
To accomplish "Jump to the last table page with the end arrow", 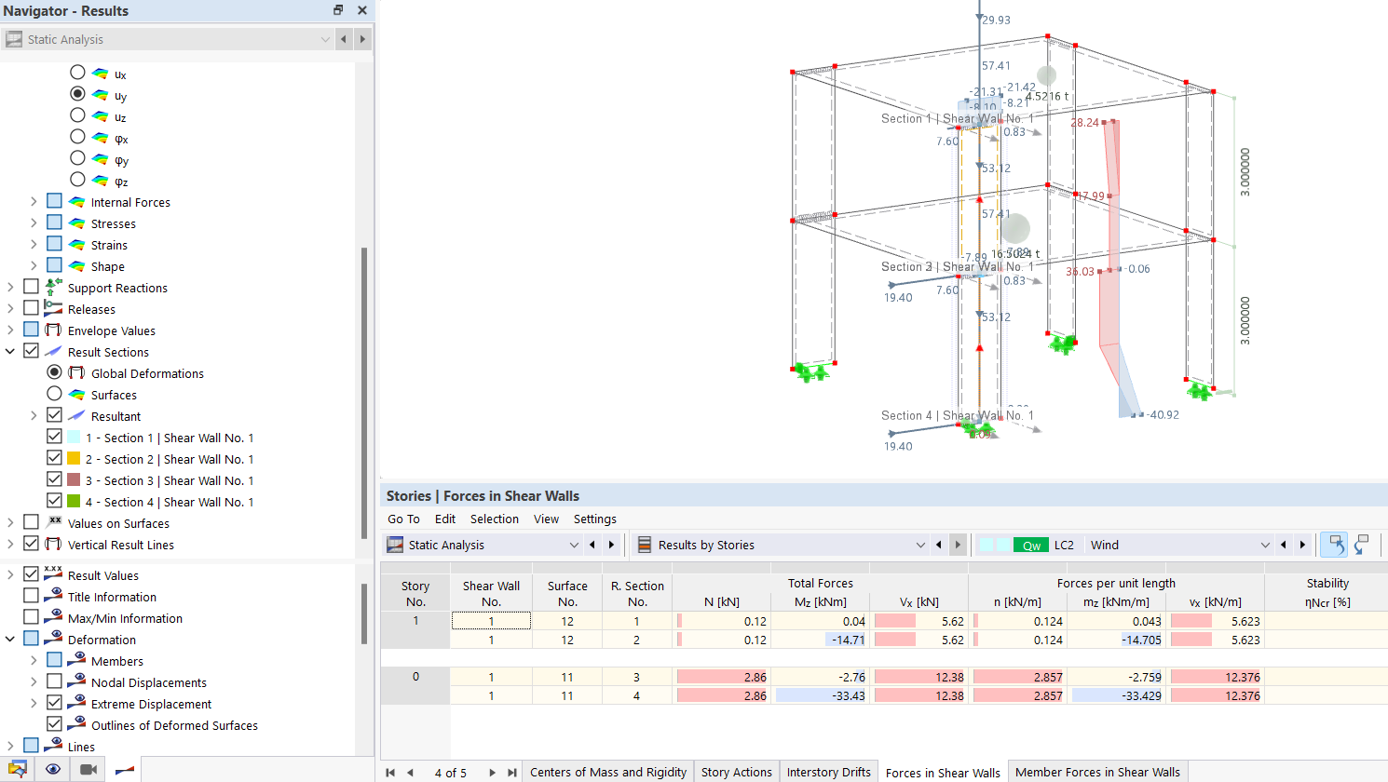I will click(x=511, y=772).
